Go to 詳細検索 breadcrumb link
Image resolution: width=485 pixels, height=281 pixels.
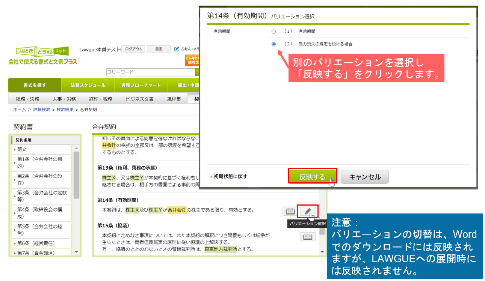42,110
